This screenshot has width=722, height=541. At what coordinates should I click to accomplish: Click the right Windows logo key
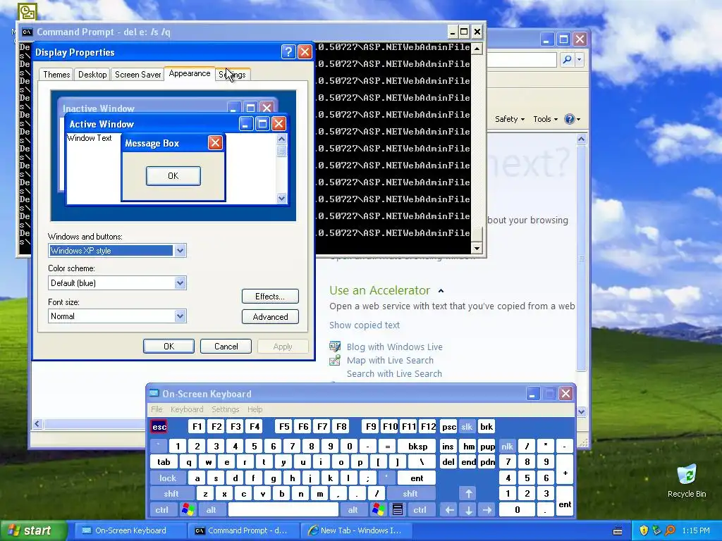click(x=378, y=510)
